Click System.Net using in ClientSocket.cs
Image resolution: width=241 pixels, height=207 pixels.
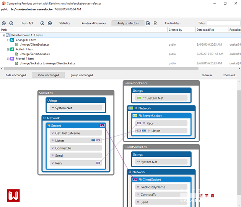(x=161, y=162)
